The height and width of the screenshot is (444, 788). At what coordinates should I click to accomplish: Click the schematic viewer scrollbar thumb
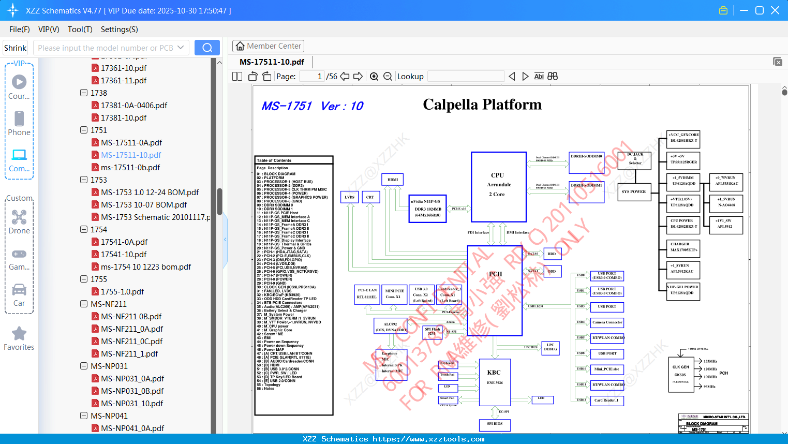784,92
